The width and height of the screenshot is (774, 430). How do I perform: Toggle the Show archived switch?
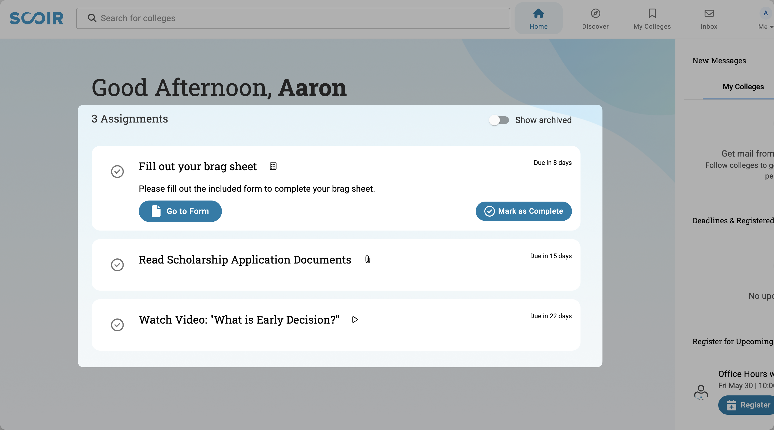(x=499, y=120)
